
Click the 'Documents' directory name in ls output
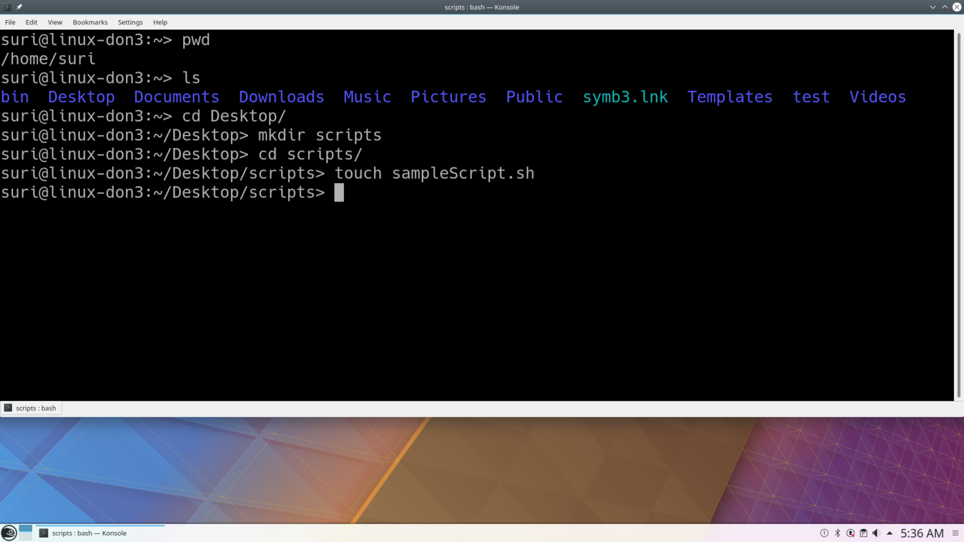pos(176,97)
